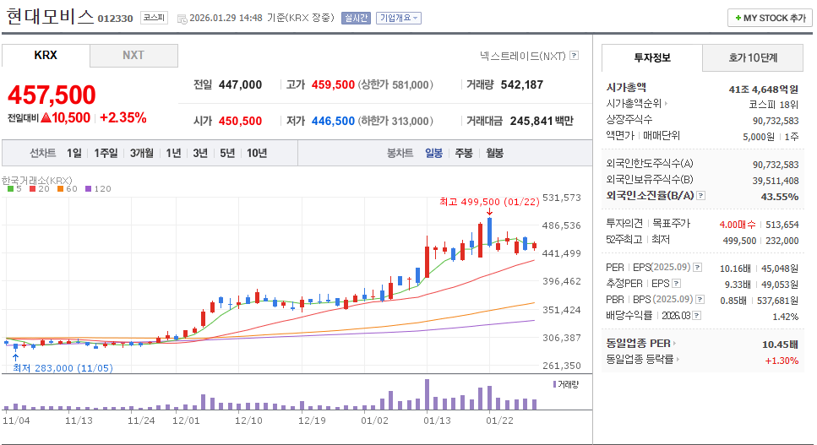
Task: Switch to the KRX tab
Action: coord(46,55)
